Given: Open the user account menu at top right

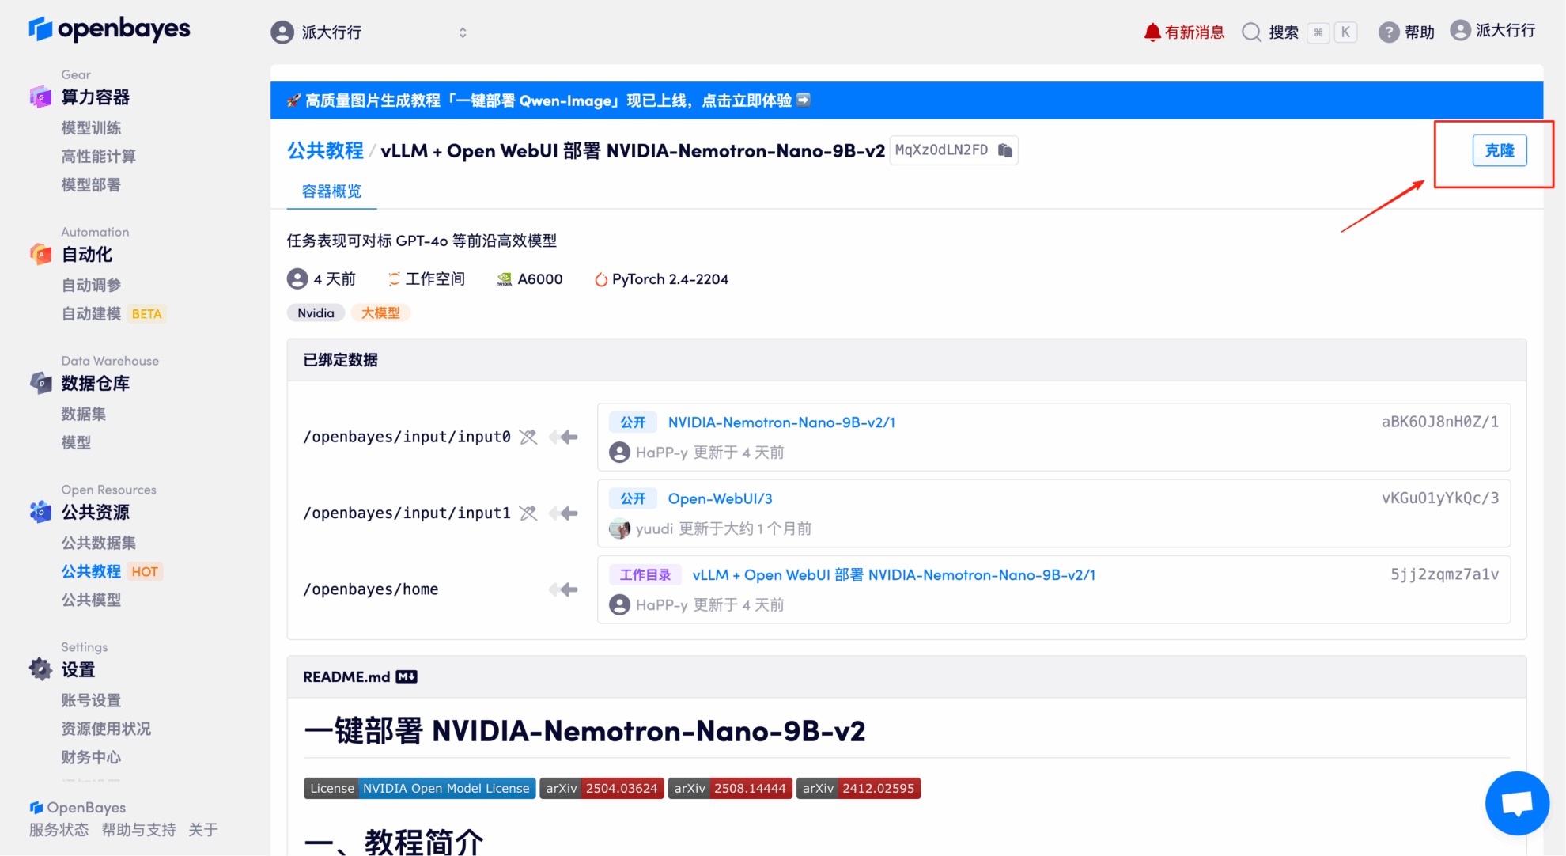Looking at the screenshot, I should coord(1492,31).
